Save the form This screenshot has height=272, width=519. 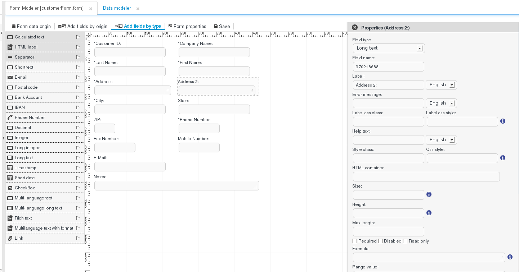coord(222,26)
